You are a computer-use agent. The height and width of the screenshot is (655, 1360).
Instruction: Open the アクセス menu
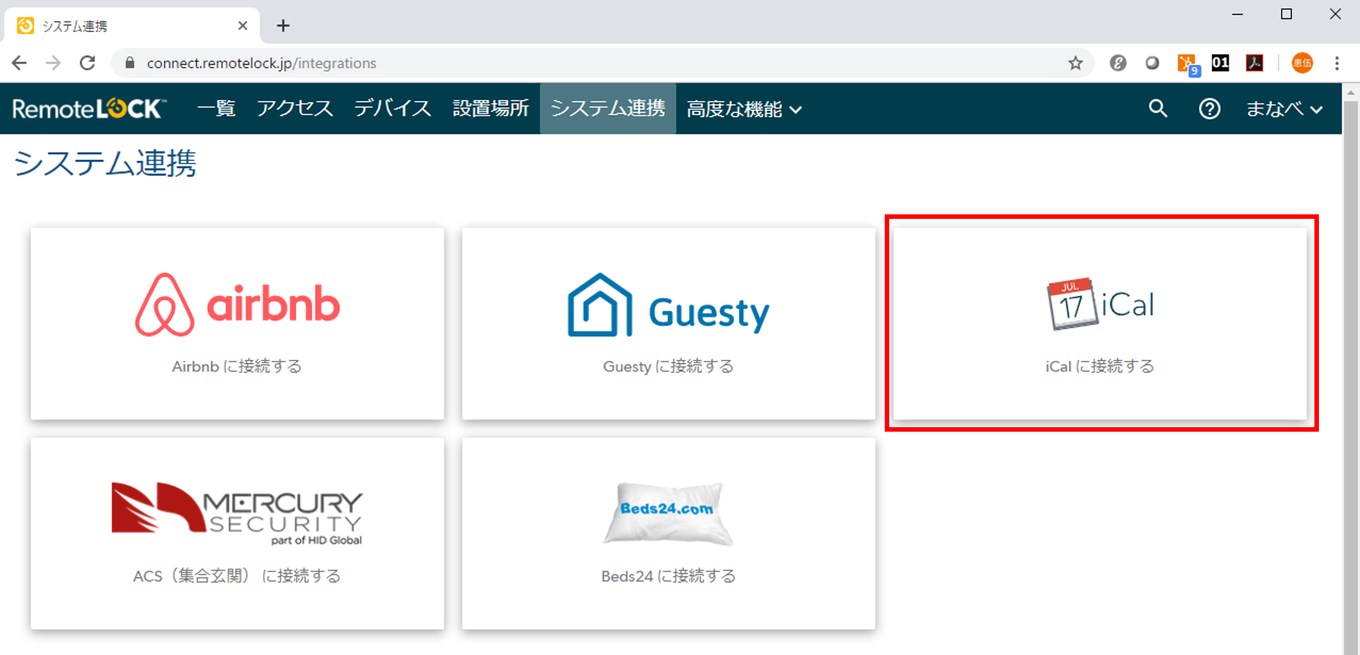(295, 109)
